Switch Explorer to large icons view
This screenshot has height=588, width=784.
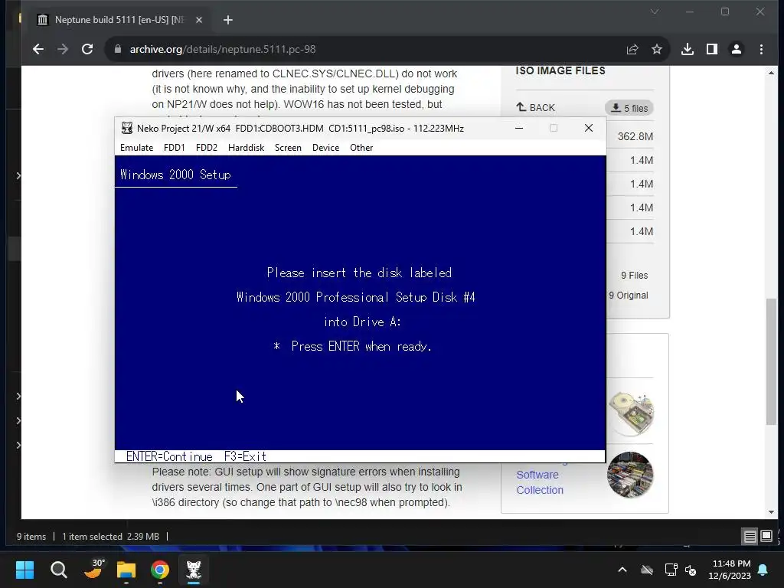click(x=766, y=537)
